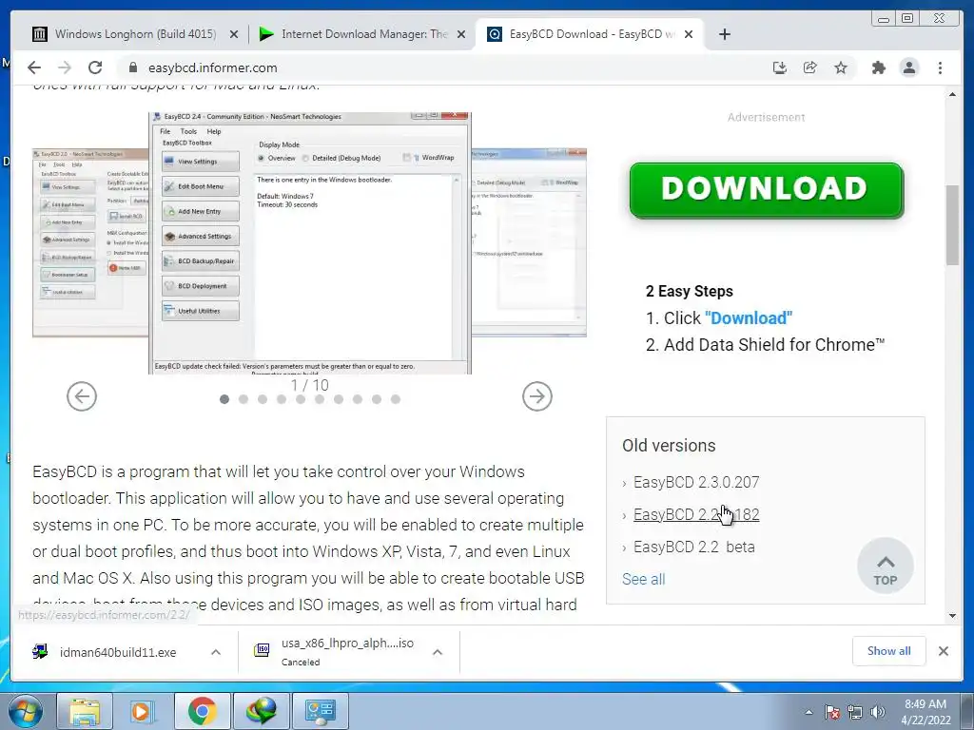Select the first carousel dot
Viewport: 974px width, 730px height.
click(224, 399)
